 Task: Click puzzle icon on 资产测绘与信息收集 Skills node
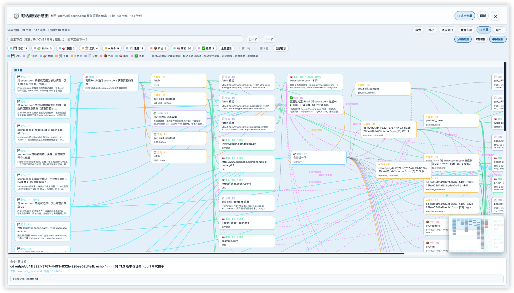[155, 113]
